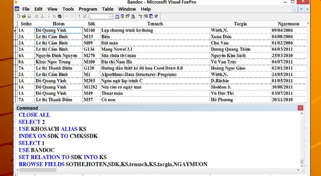Click Command window scroll left arrow
Image resolution: width=321 pixels, height=176 pixels.
(x=18, y=170)
